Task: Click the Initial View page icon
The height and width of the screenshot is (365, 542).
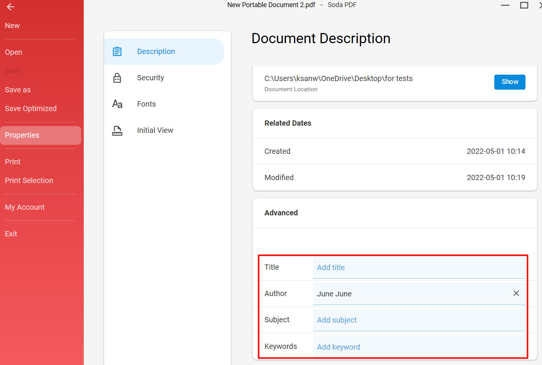Action: pyautogui.click(x=117, y=131)
